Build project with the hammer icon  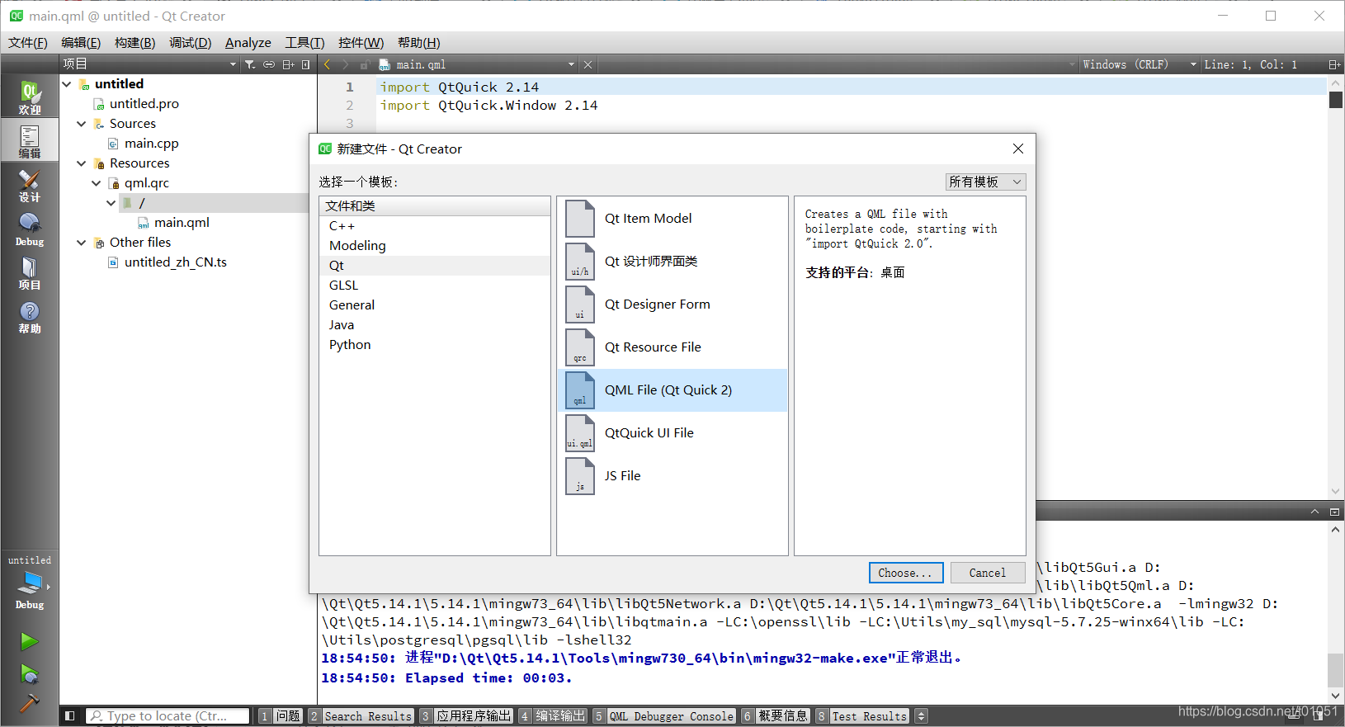pos(30,703)
